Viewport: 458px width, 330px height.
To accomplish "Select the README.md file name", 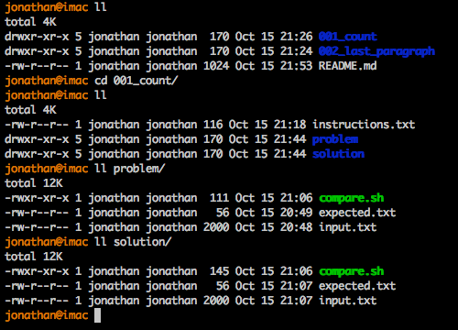I will [347, 66].
